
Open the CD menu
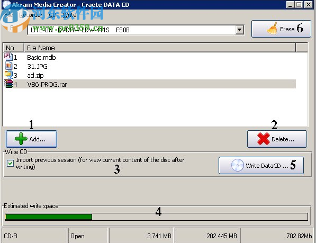tap(52, 15)
